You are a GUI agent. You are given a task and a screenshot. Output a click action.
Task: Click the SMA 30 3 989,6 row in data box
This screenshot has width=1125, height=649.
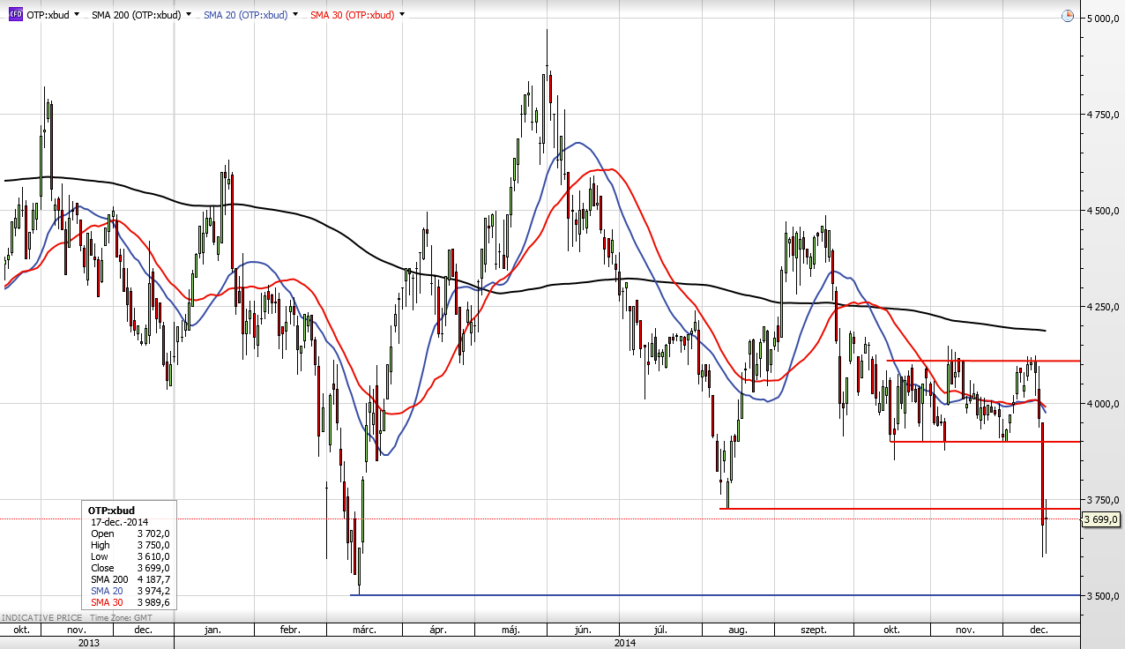[130, 602]
